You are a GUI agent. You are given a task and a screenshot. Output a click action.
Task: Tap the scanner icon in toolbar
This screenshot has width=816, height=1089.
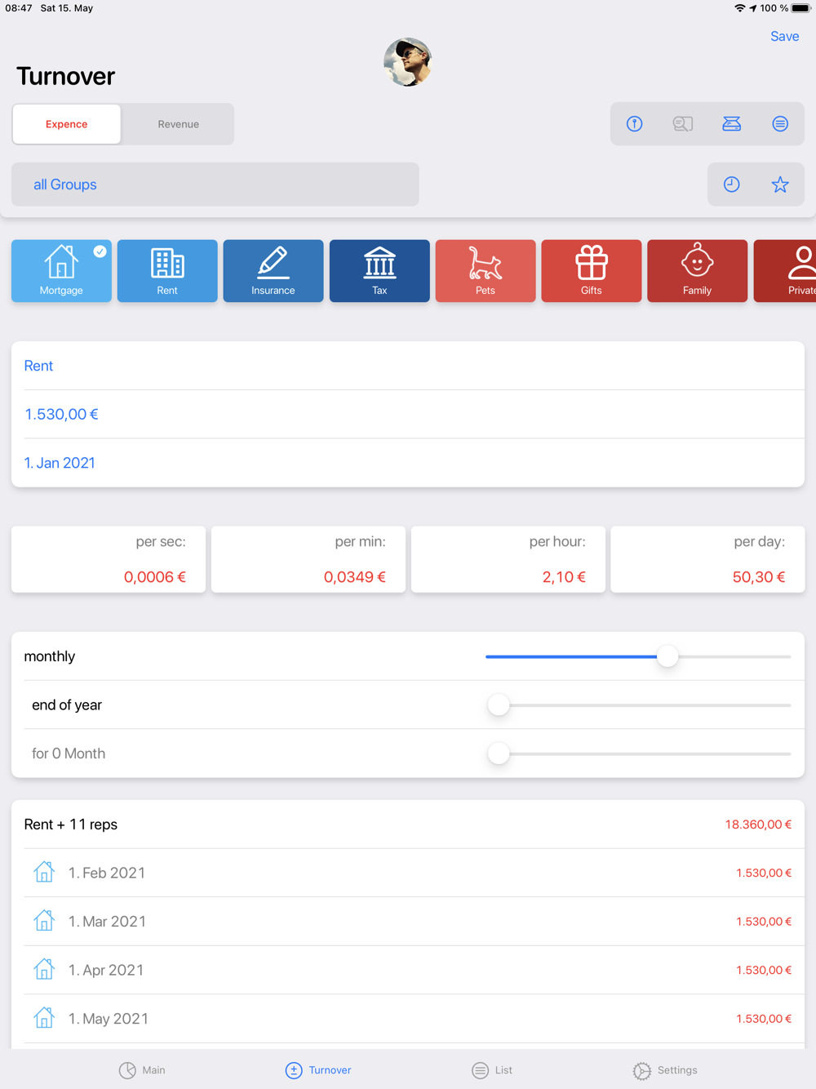click(732, 124)
